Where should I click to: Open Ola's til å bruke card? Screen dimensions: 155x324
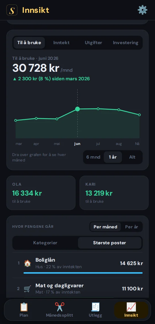(41, 193)
